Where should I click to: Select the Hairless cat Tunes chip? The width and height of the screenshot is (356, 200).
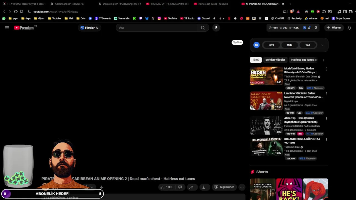tap(304, 60)
